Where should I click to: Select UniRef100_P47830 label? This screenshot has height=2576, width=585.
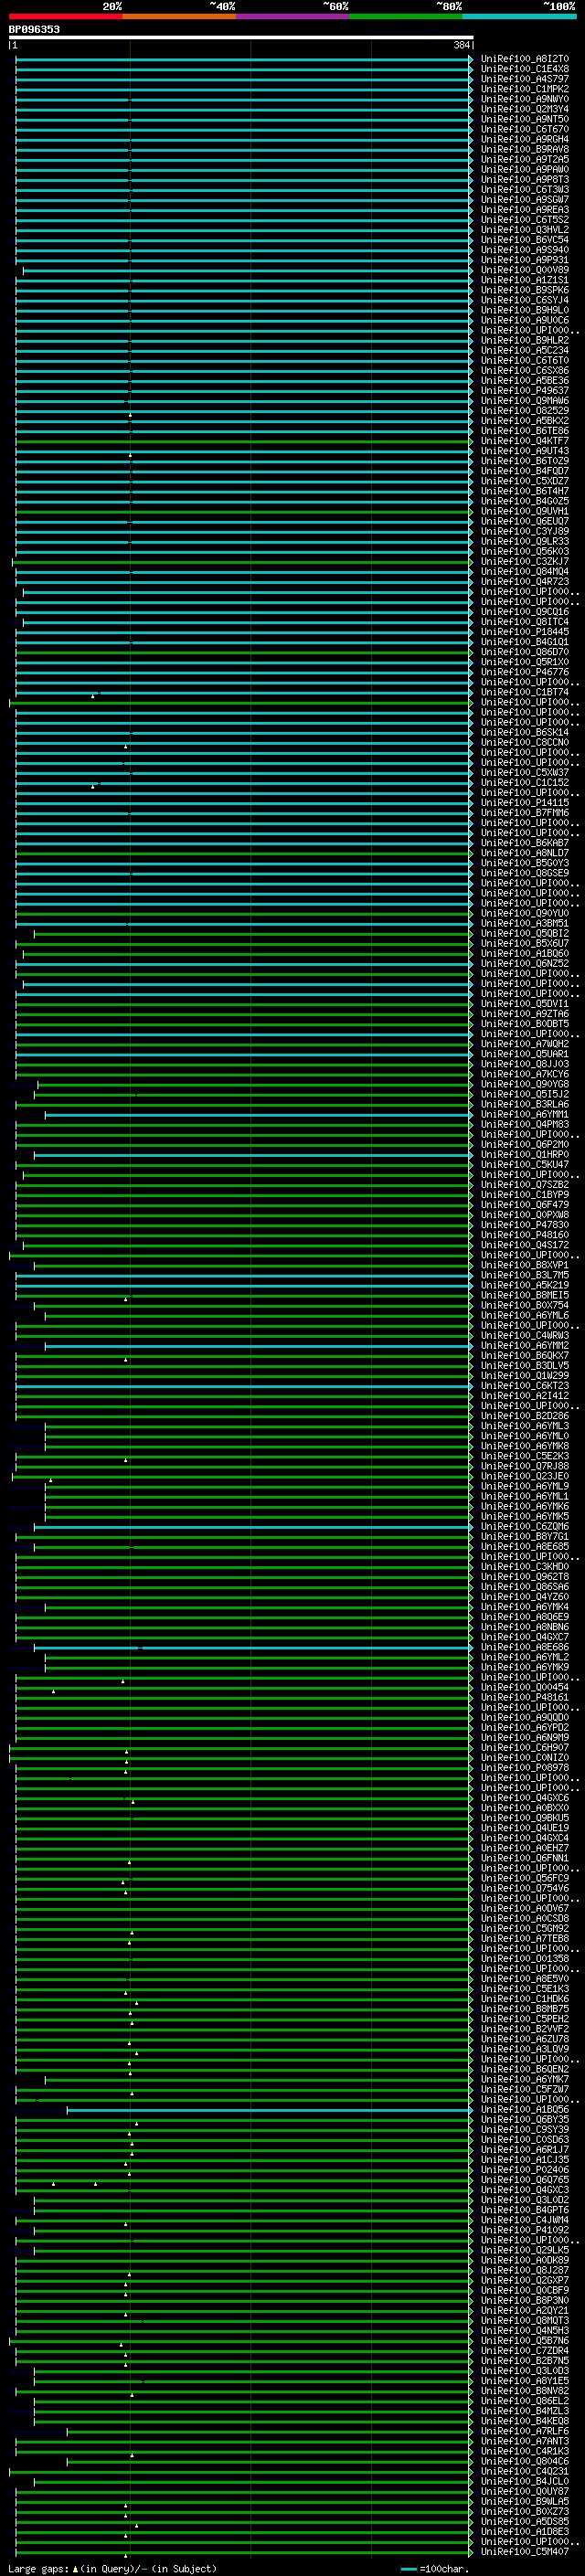tap(525, 1225)
